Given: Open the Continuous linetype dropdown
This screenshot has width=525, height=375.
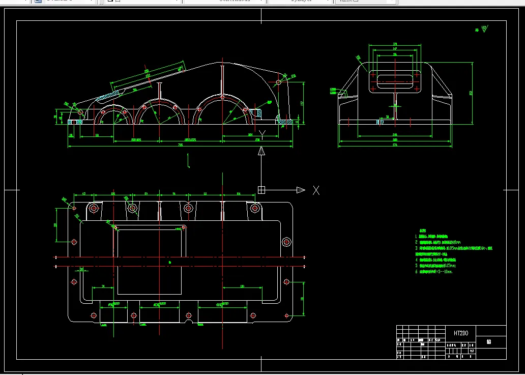Looking at the screenshot, I should pos(224,1).
